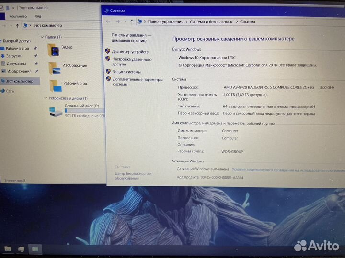Image resolution: width=345 pixels, height=258 pixels.
Task: Collapse the Устройства и диски (1) group
Action: (46, 98)
